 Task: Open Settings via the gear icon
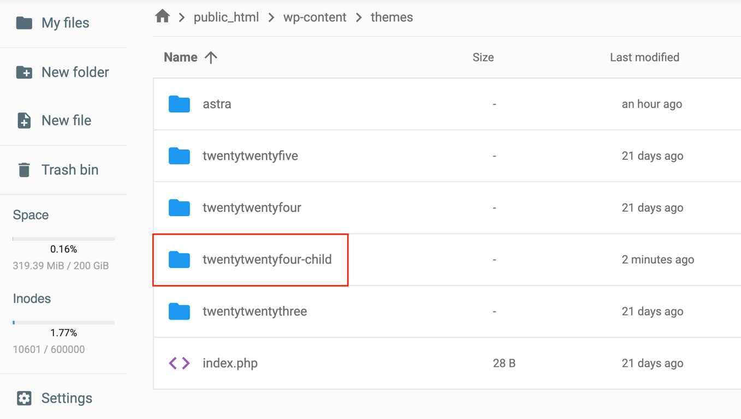tap(24, 398)
